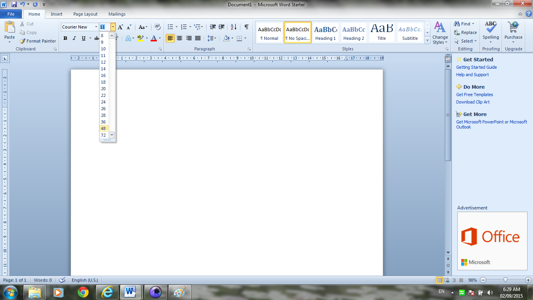Expand the Bullets list dropdown arrow

(176, 27)
